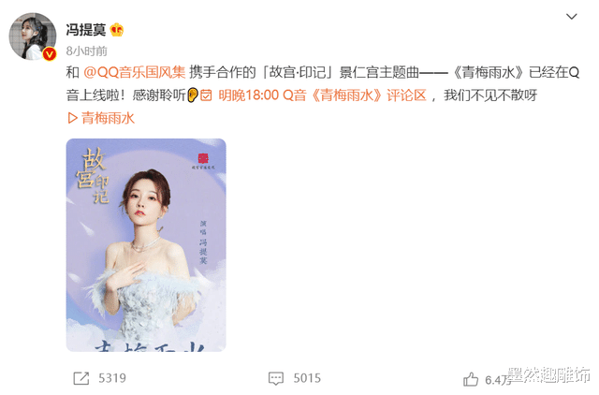Image resolution: width=599 pixels, height=395 pixels.
Task: Click the play triangle before 青梅雨水
Action: (x=72, y=118)
